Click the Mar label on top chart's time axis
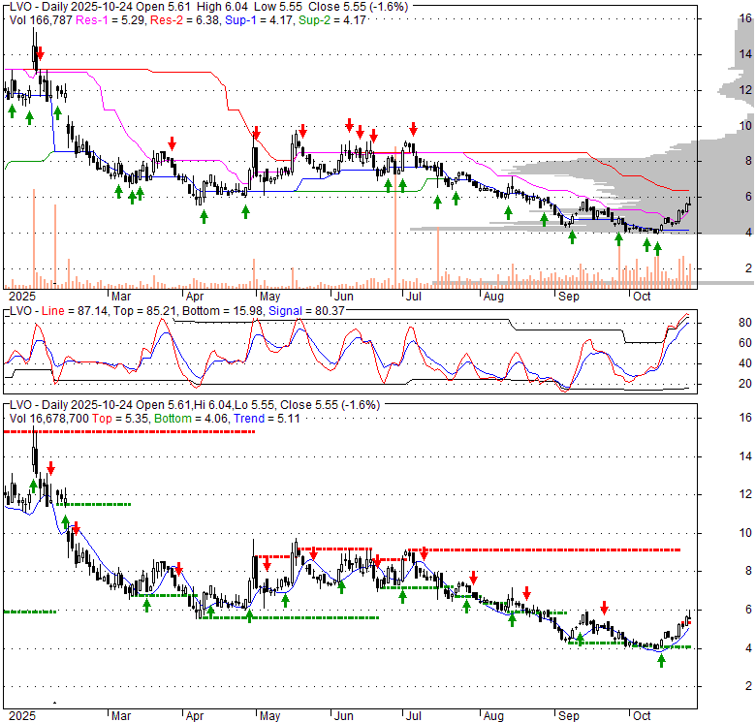Image resolution: width=756 pixels, height=722 pixels. coord(120,295)
